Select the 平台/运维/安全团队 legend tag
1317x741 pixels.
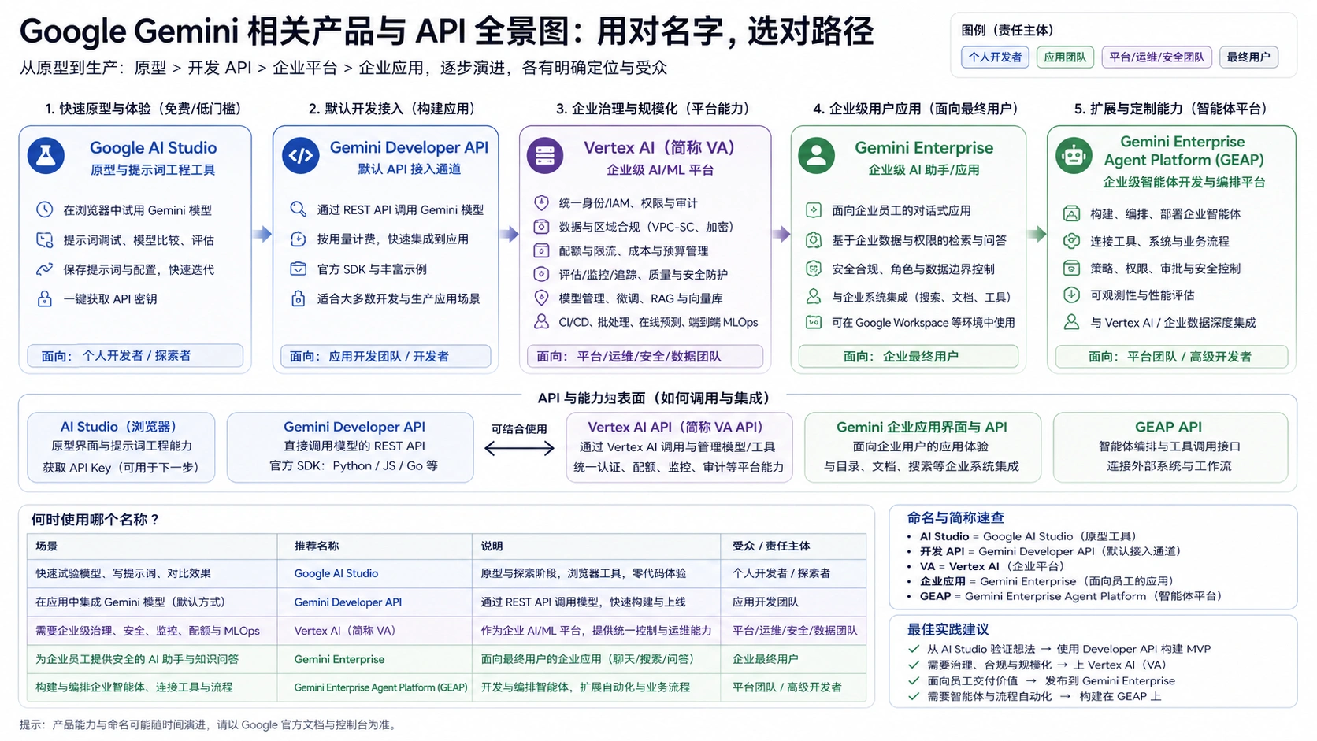[x=1156, y=57]
